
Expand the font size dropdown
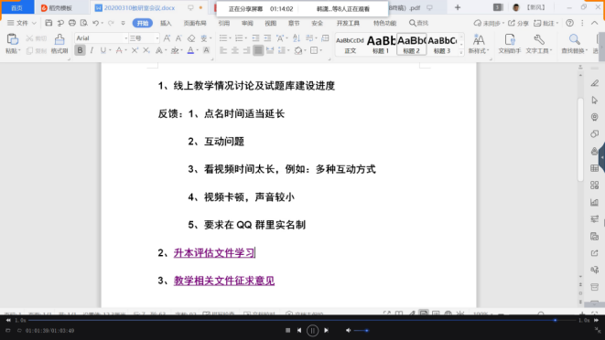click(x=157, y=38)
